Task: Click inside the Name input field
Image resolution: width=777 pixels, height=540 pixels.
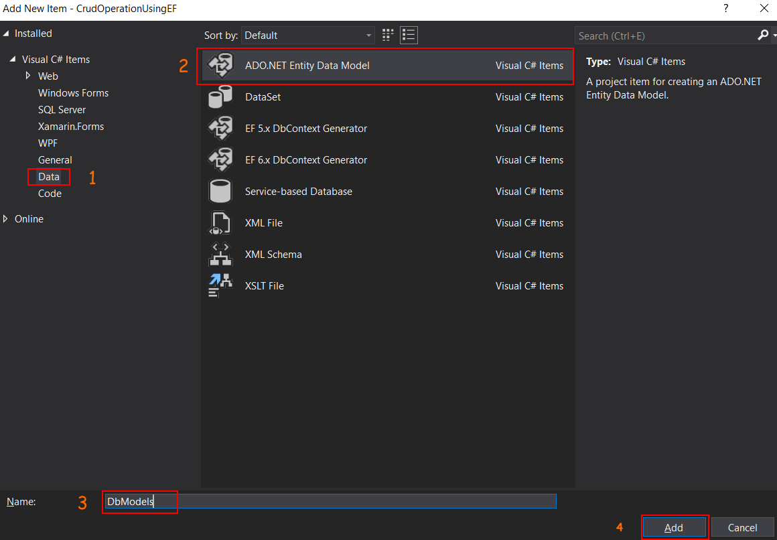Action: tap(328, 501)
